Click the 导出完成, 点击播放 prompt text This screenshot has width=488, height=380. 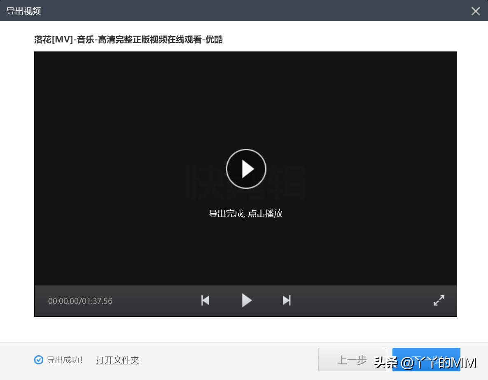point(246,214)
